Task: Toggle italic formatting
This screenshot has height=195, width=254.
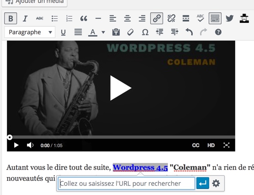Action: pyautogui.click(x=25, y=18)
